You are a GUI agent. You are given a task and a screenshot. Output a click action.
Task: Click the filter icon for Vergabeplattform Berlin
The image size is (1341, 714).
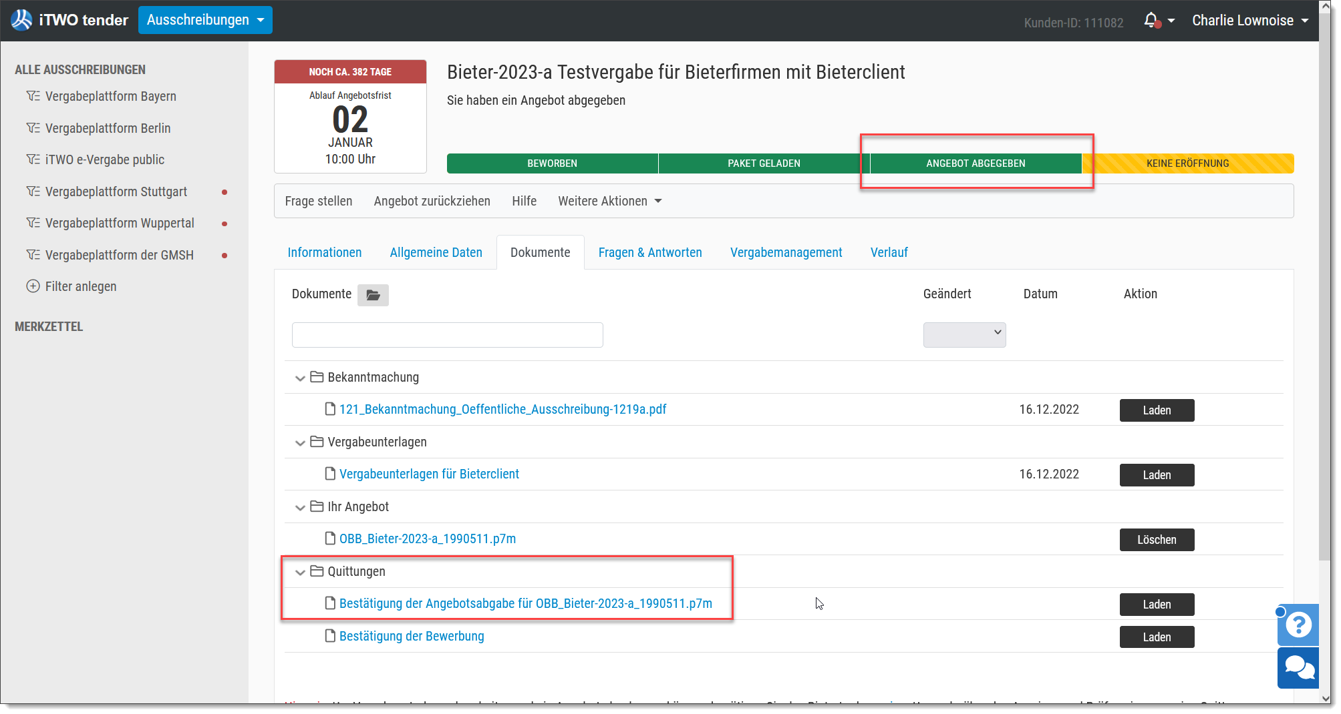coord(33,128)
